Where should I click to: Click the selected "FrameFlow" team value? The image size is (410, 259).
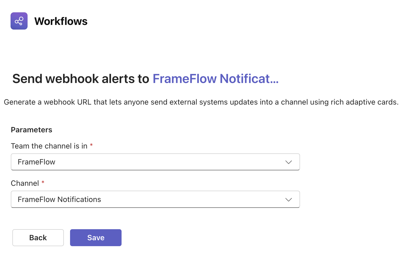point(37,162)
